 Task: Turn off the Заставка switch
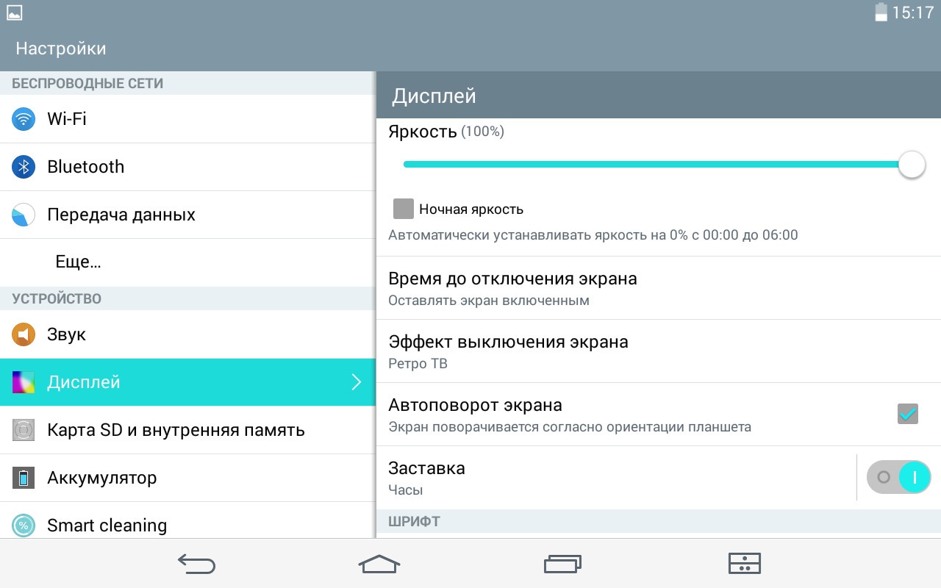(x=898, y=477)
